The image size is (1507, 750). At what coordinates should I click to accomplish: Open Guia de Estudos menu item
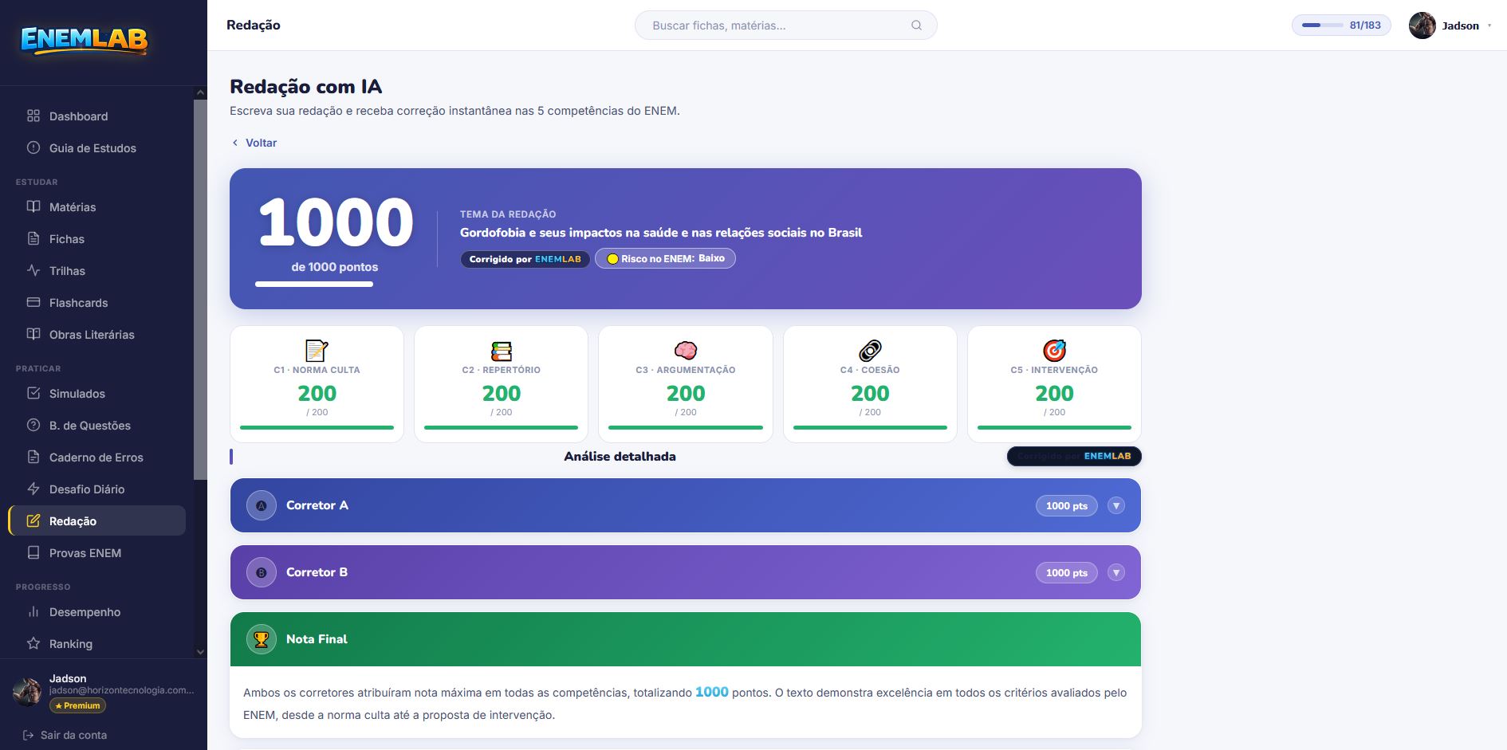point(96,147)
